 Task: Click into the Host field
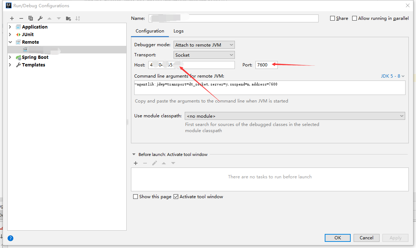(192, 65)
